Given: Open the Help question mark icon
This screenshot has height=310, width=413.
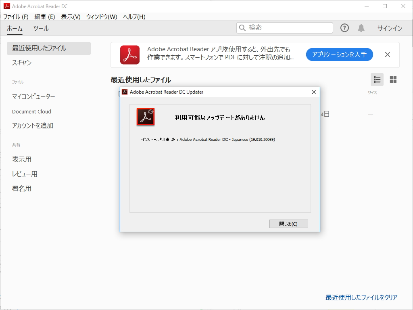Looking at the screenshot, I should coord(344,28).
